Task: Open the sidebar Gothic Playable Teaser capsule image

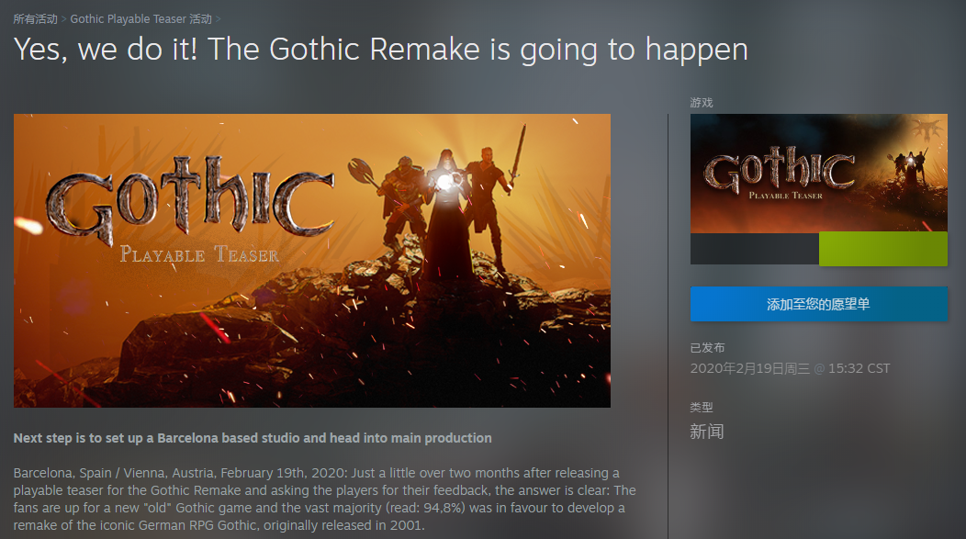Action: coord(818,173)
